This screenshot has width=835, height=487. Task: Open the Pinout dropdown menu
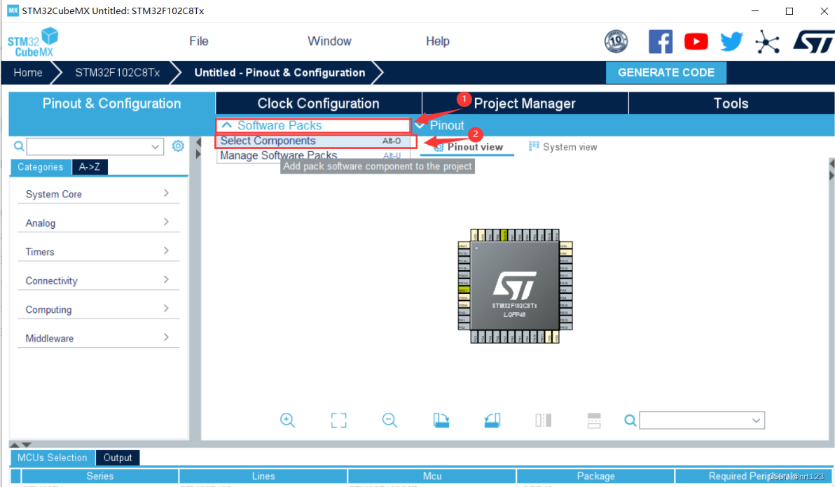pyautogui.click(x=441, y=125)
